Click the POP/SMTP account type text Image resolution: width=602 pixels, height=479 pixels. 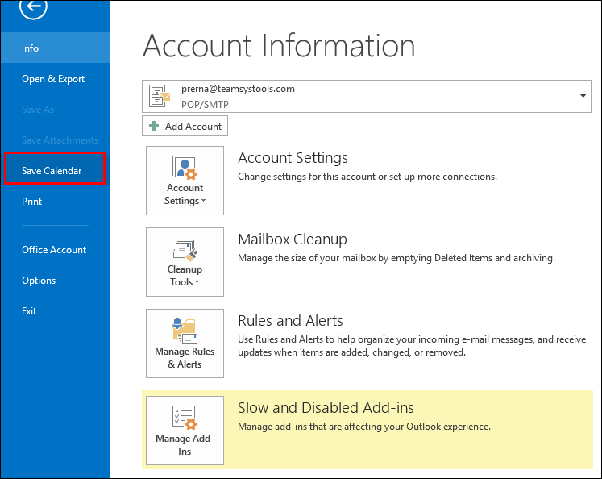pyautogui.click(x=205, y=105)
